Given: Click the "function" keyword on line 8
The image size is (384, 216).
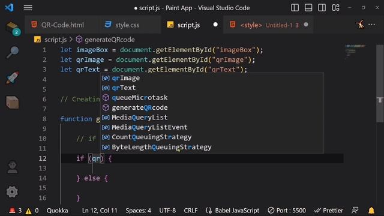Looking at the screenshot, I should [76, 119].
